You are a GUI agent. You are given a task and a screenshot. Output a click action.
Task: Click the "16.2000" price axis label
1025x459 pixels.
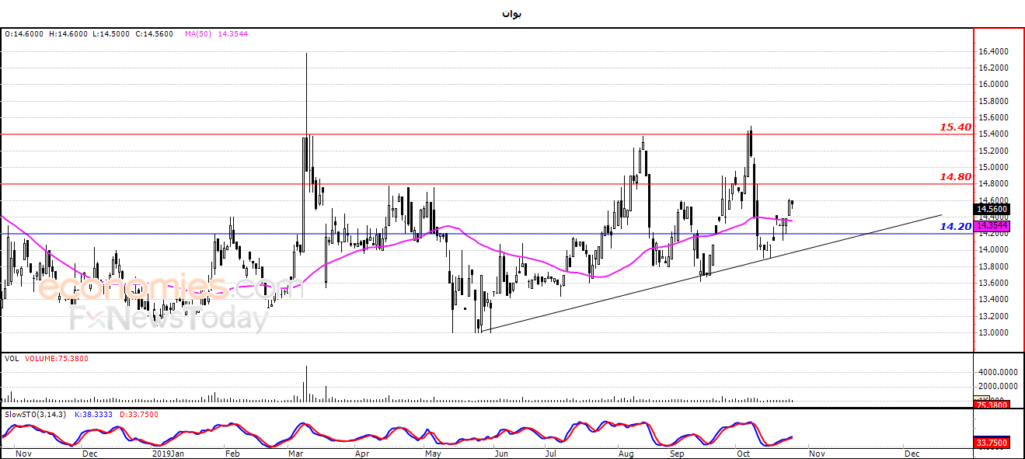(x=993, y=68)
